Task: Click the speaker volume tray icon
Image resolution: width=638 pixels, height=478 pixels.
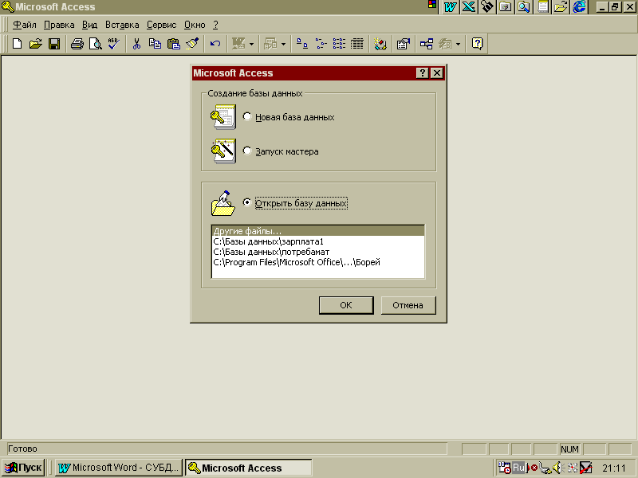Action: tap(557, 468)
